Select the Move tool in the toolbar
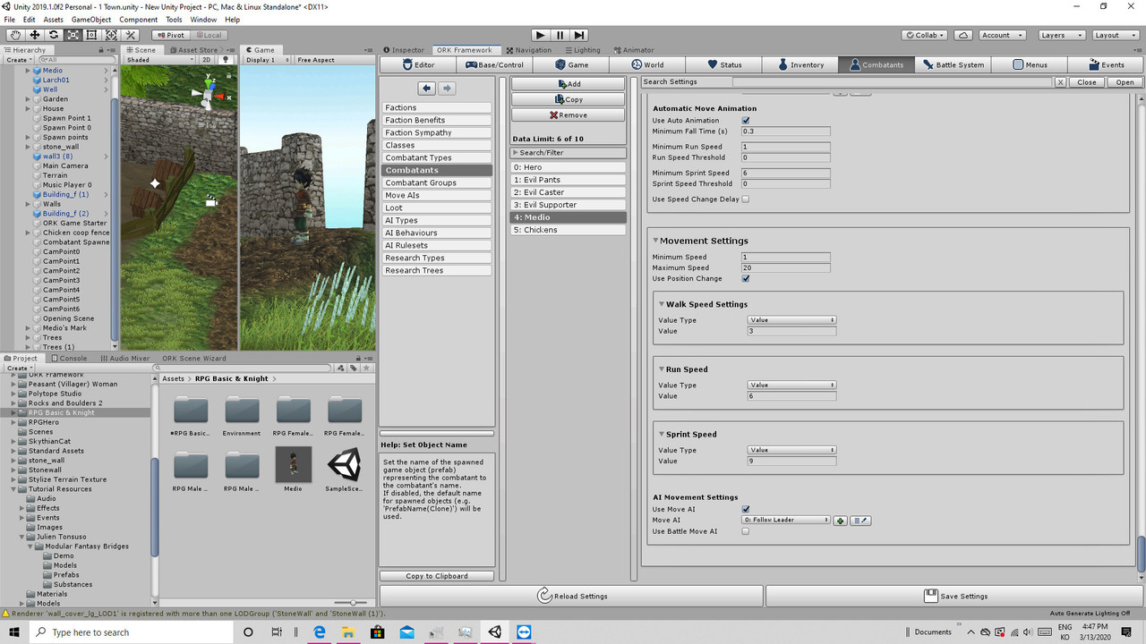The height and width of the screenshot is (644, 1146). 34,35
